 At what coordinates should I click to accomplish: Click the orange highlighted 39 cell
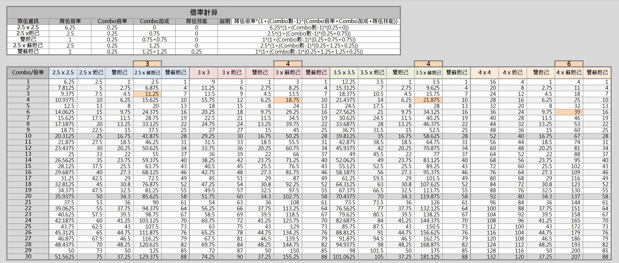(569, 112)
